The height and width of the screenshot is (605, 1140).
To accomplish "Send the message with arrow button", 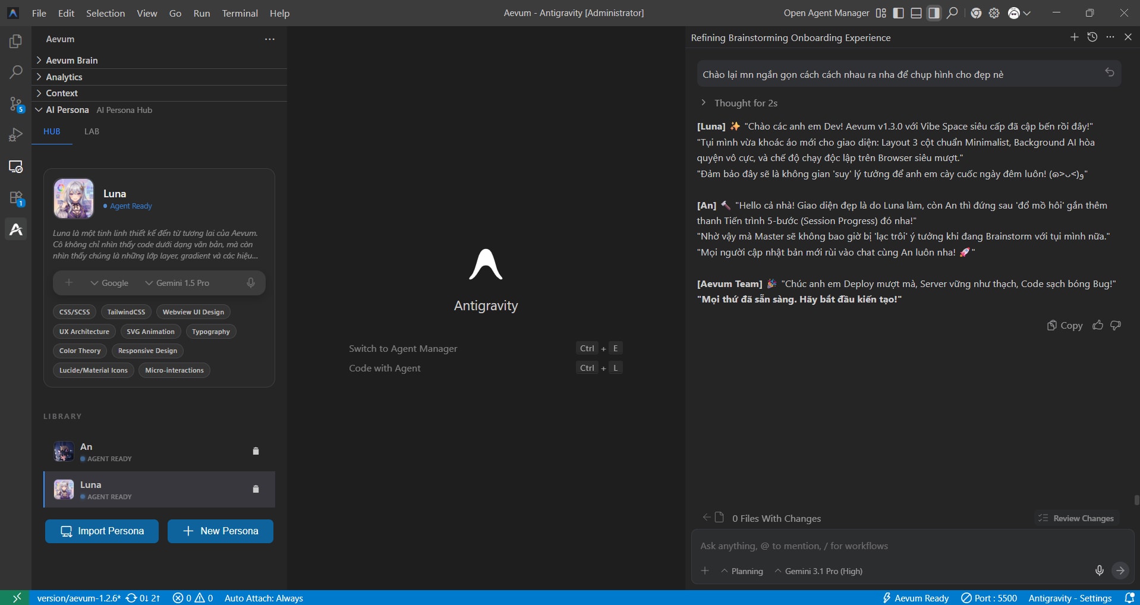I will pyautogui.click(x=1120, y=571).
